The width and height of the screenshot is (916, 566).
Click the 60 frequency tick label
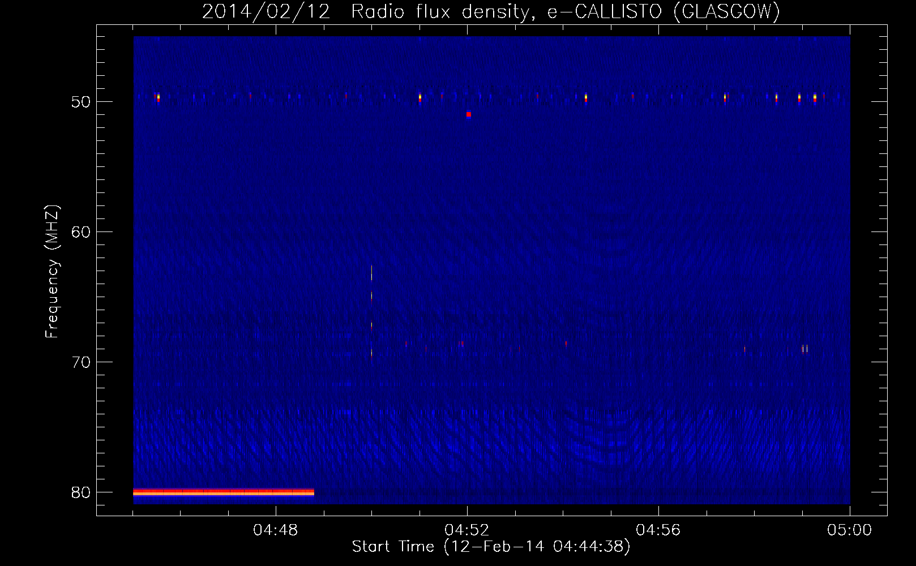point(81,232)
